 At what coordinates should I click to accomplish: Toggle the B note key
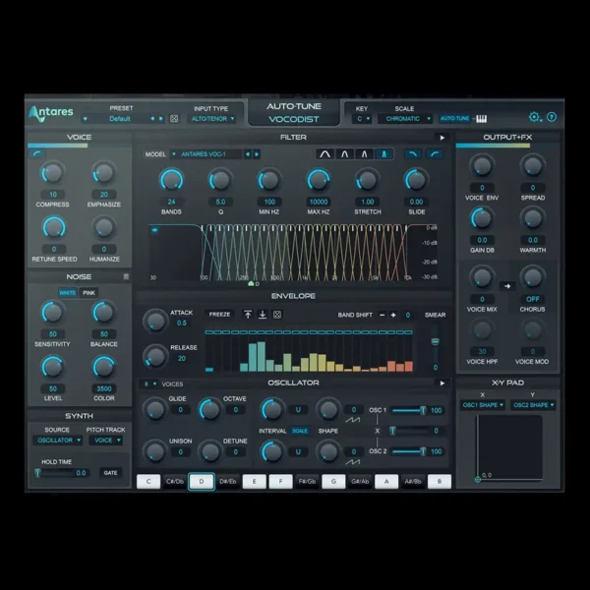coord(440,482)
